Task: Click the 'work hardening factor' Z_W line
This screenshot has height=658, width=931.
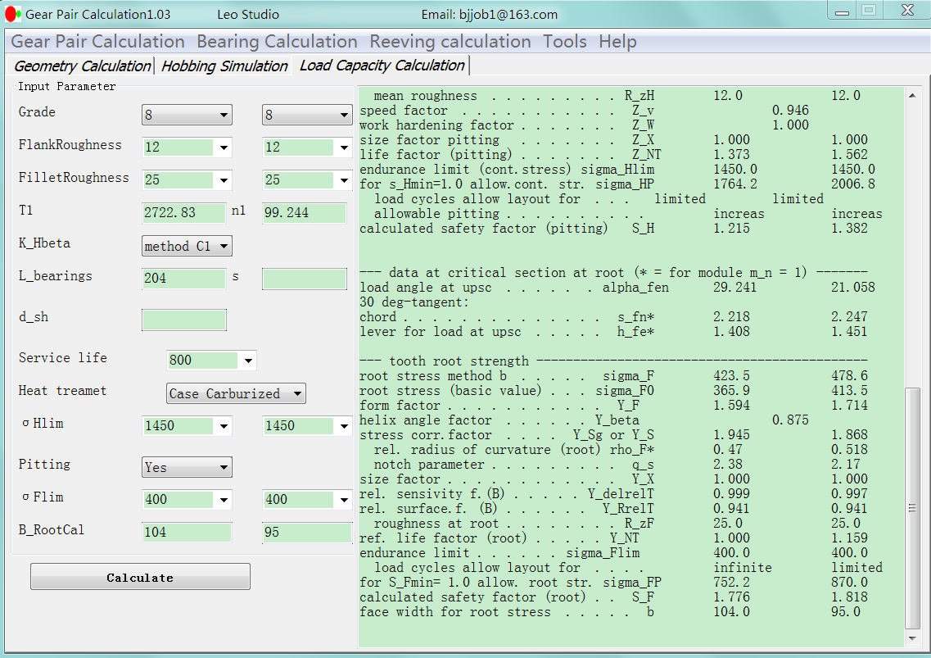Action: [585, 125]
